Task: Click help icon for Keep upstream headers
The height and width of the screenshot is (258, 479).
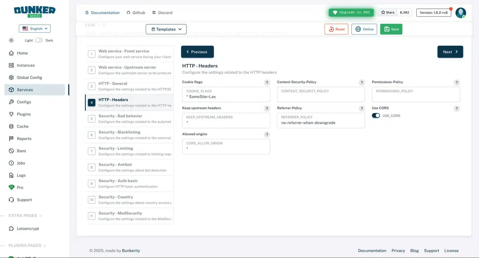Action: tap(267, 108)
